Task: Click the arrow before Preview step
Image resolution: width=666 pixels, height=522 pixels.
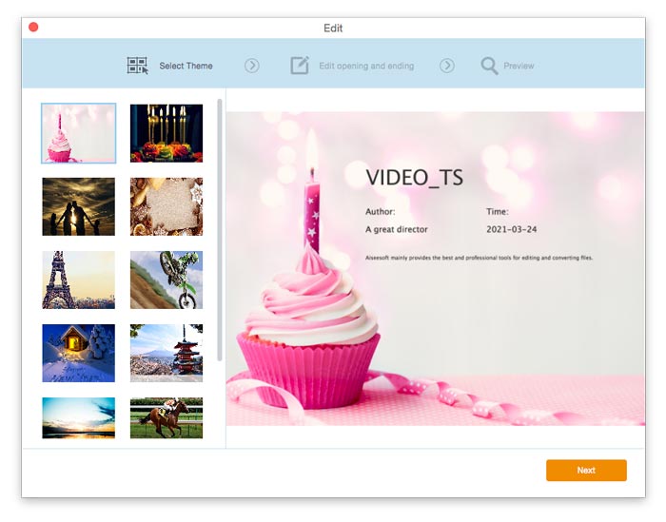Action: coord(446,66)
